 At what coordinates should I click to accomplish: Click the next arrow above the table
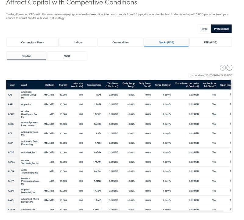(230, 68)
